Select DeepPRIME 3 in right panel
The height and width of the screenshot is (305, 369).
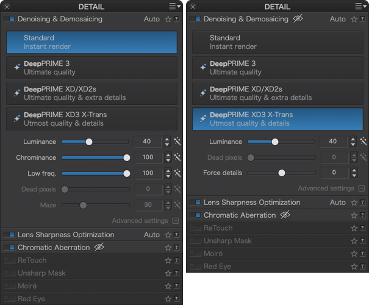[x=278, y=68]
